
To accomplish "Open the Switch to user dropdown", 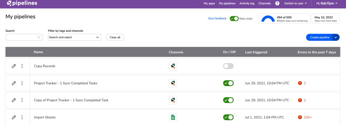I will 295,3.
